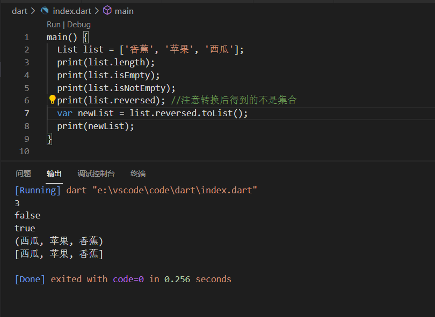
Task: Click the Debug CodeLens link above main
Action: (x=79, y=25)
